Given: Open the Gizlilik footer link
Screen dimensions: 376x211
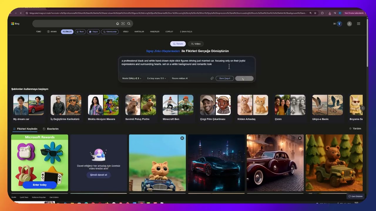Looking at the screenshot, I should [14, 197].
